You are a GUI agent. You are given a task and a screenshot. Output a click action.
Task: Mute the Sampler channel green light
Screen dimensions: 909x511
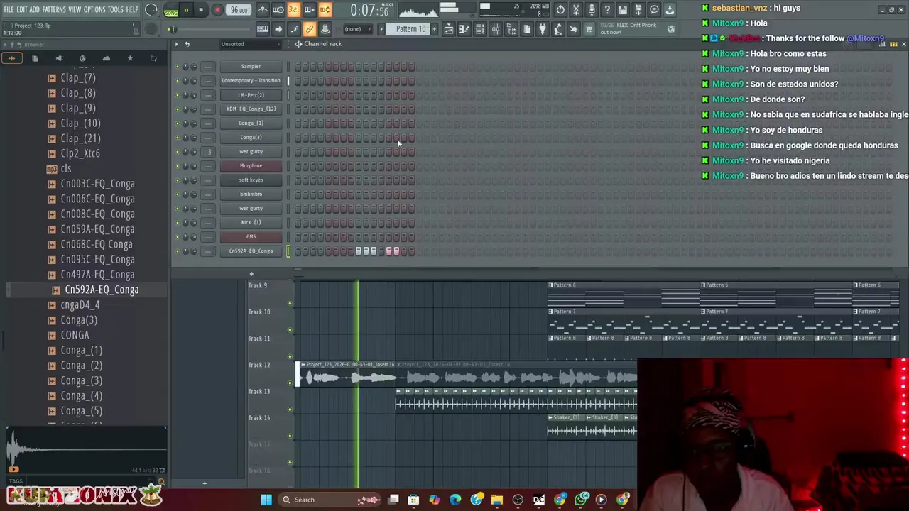178,67
